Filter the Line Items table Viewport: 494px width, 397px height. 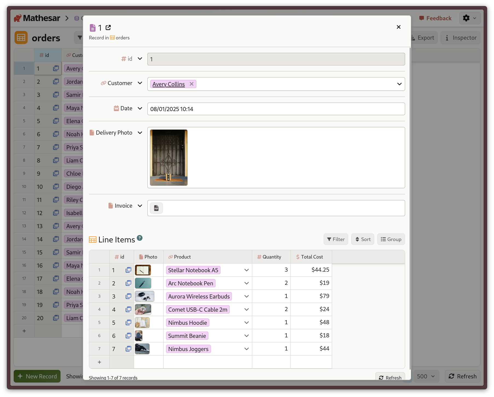(x=336, y=239)
